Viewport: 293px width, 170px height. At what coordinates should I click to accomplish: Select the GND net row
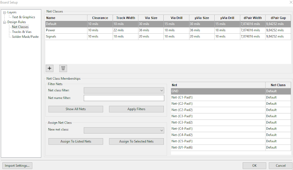pyautogui.click(x=231, y=91)
